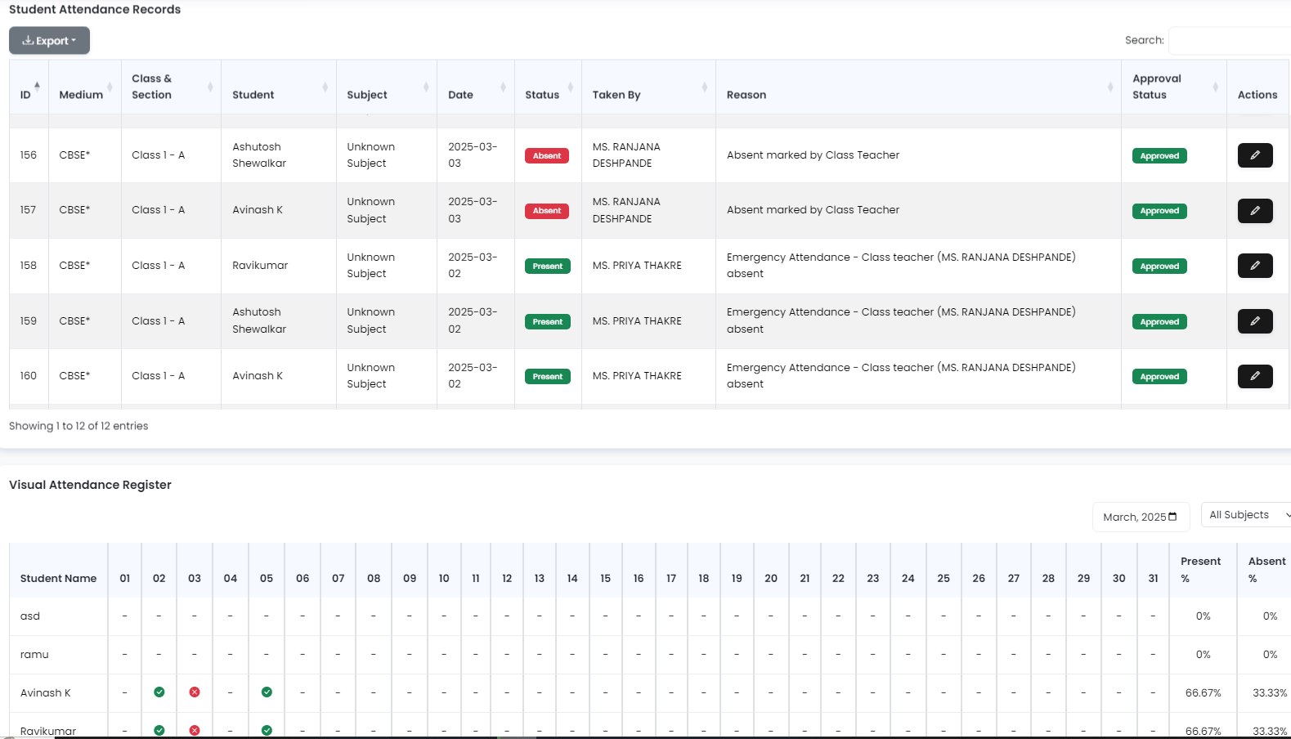Click the Present badge for record 160
1291x739 pixels.
(547, 377)
